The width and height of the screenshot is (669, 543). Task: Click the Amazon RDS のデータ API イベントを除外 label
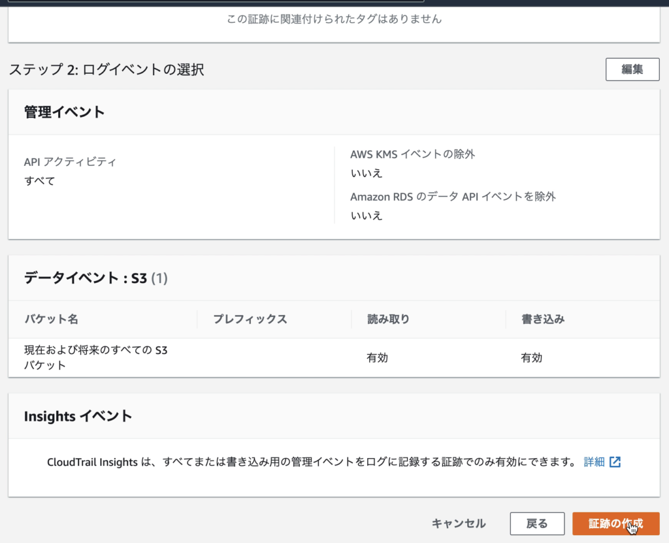[x=453, y=197]
